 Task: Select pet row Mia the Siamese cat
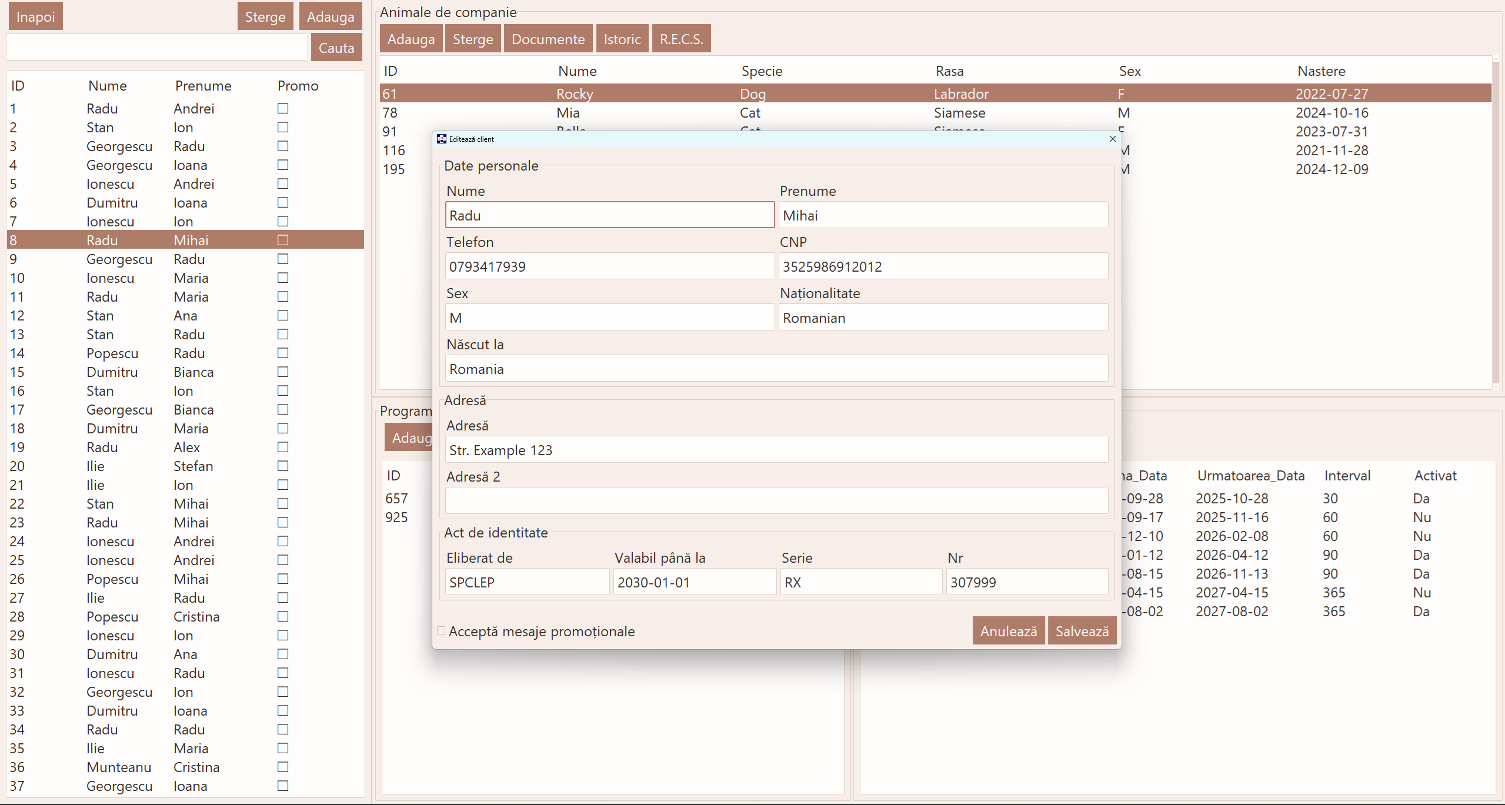coord(935,113)
